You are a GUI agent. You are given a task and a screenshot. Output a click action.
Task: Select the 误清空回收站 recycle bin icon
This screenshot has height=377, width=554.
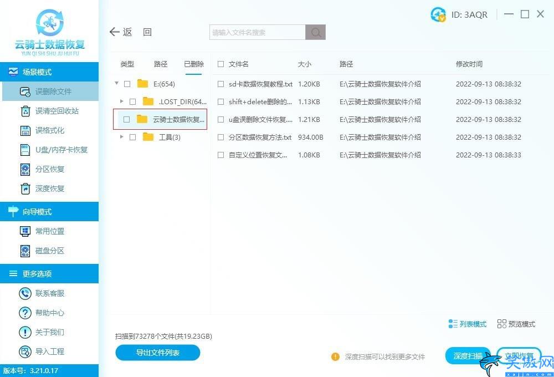tap(25, 111)
